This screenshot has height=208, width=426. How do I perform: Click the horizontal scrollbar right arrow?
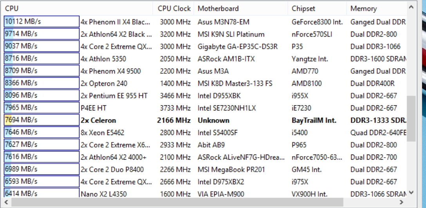coord(402,202)
